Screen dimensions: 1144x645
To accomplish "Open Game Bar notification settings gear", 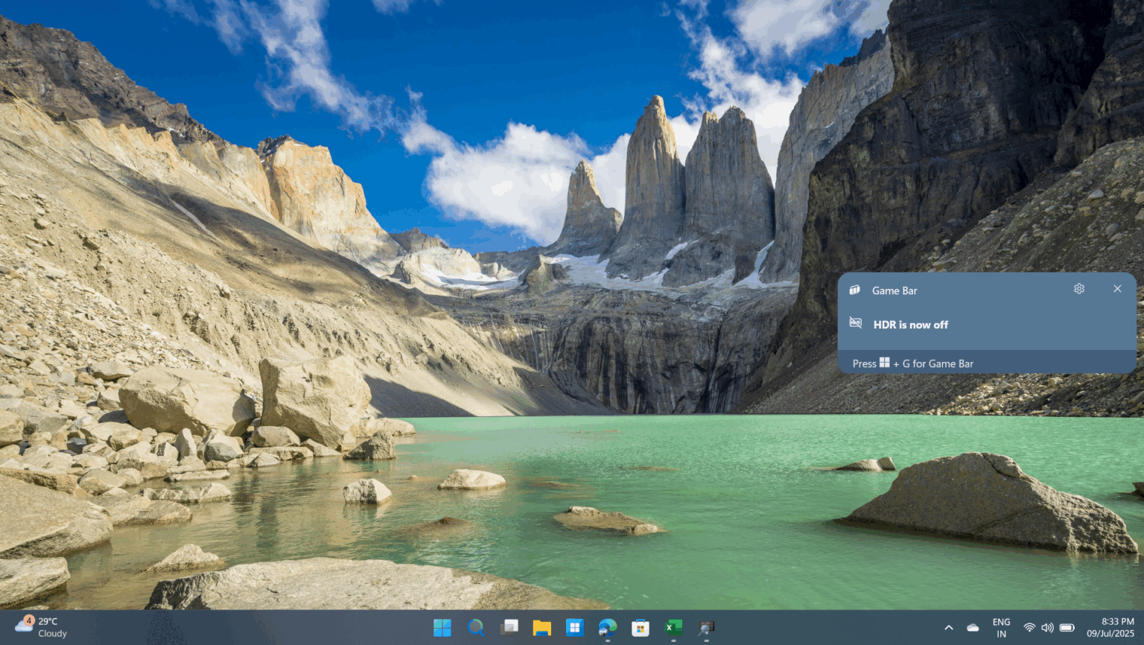I will click(1078, 288).
